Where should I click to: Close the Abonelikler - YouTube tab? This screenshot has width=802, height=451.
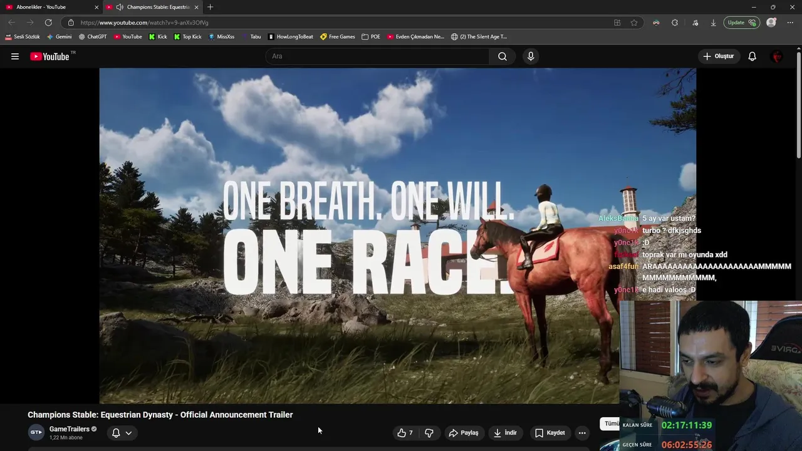pos(96,7)
